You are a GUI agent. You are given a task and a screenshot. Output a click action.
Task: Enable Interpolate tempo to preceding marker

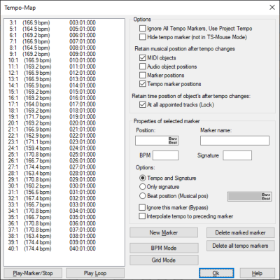(x=142, y=216)
